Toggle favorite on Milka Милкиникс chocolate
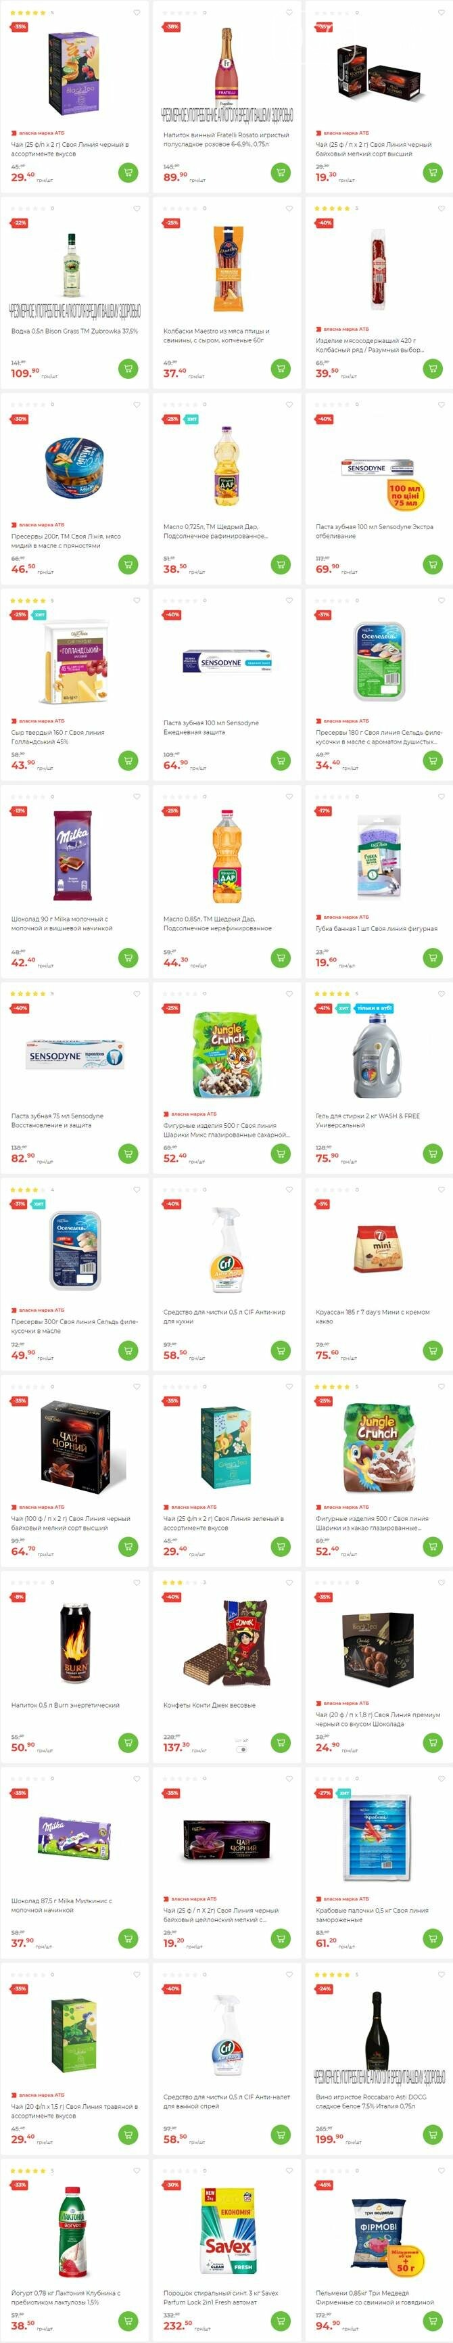Viewport: 453px width, 2343px height. (137, 1778)
